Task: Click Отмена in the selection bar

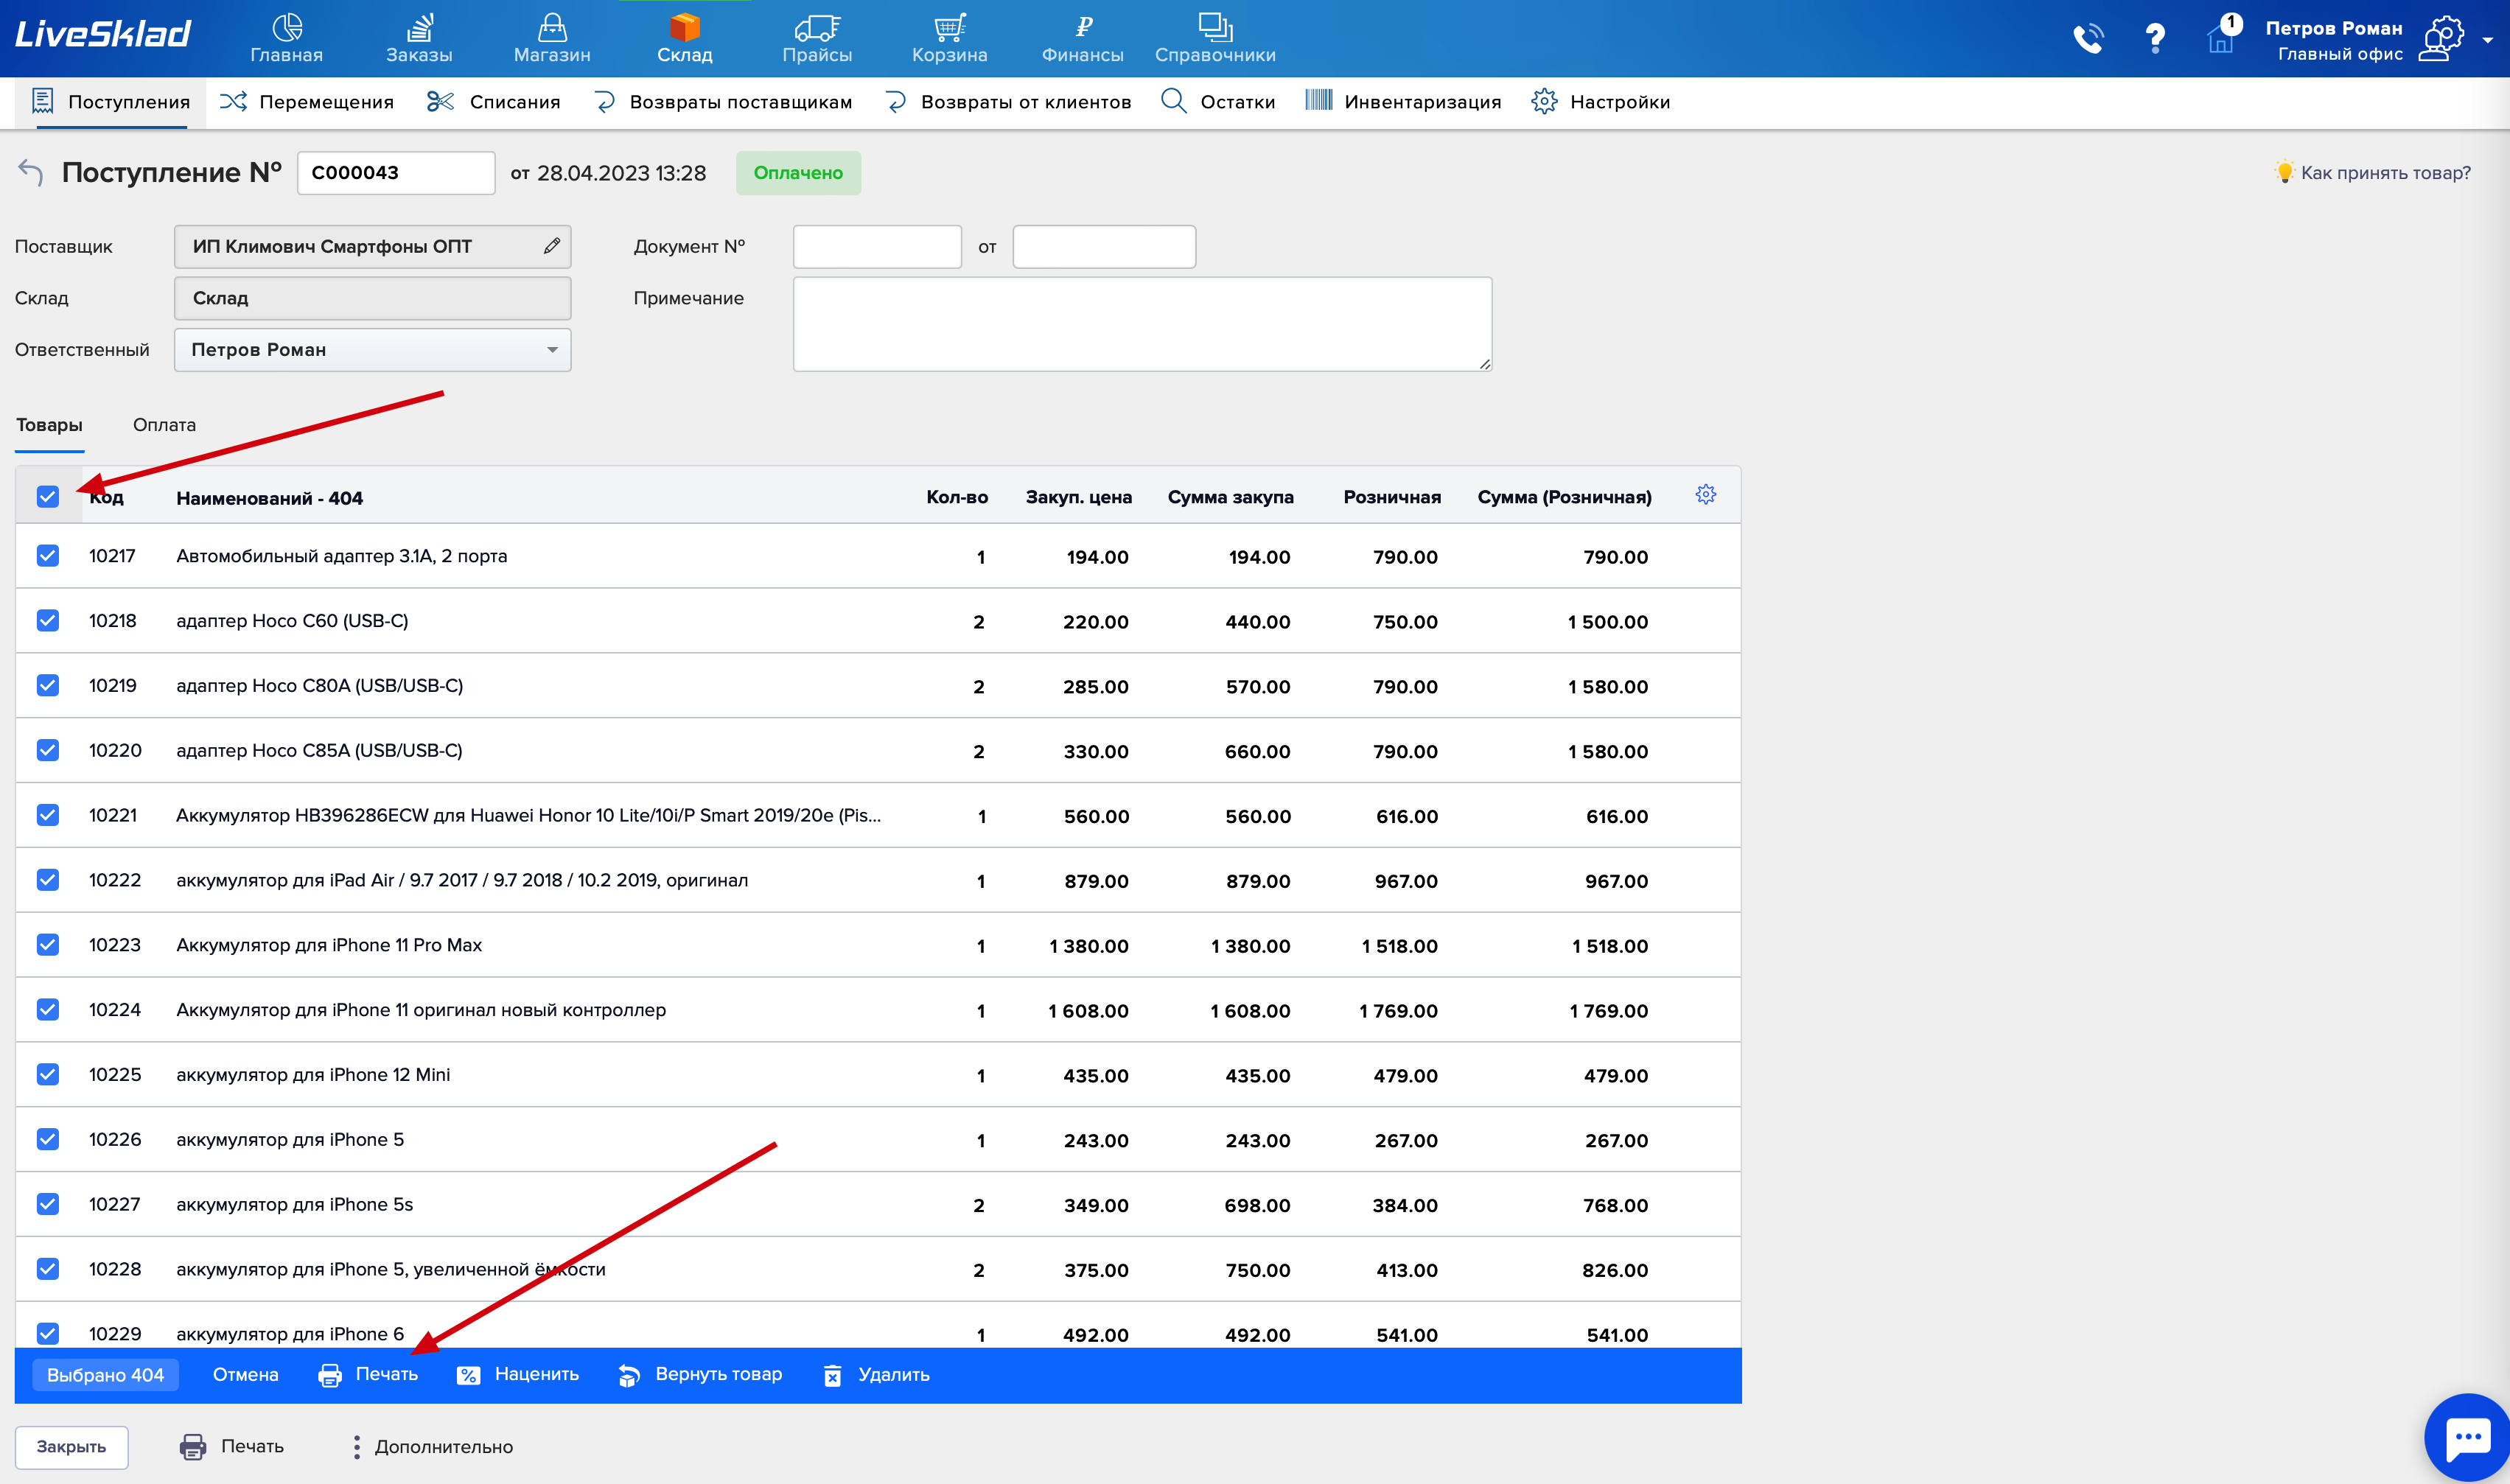Action: click(245, 1374)
